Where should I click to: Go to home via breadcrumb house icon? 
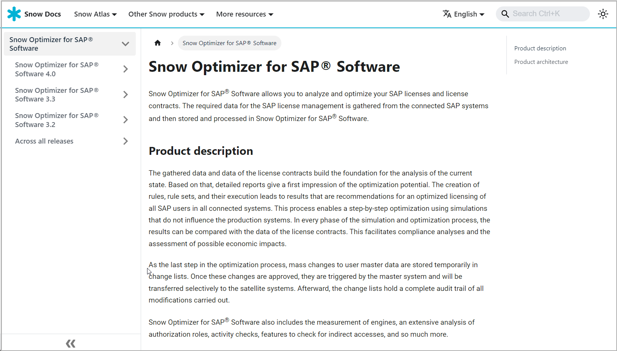(x=158, y=43)
